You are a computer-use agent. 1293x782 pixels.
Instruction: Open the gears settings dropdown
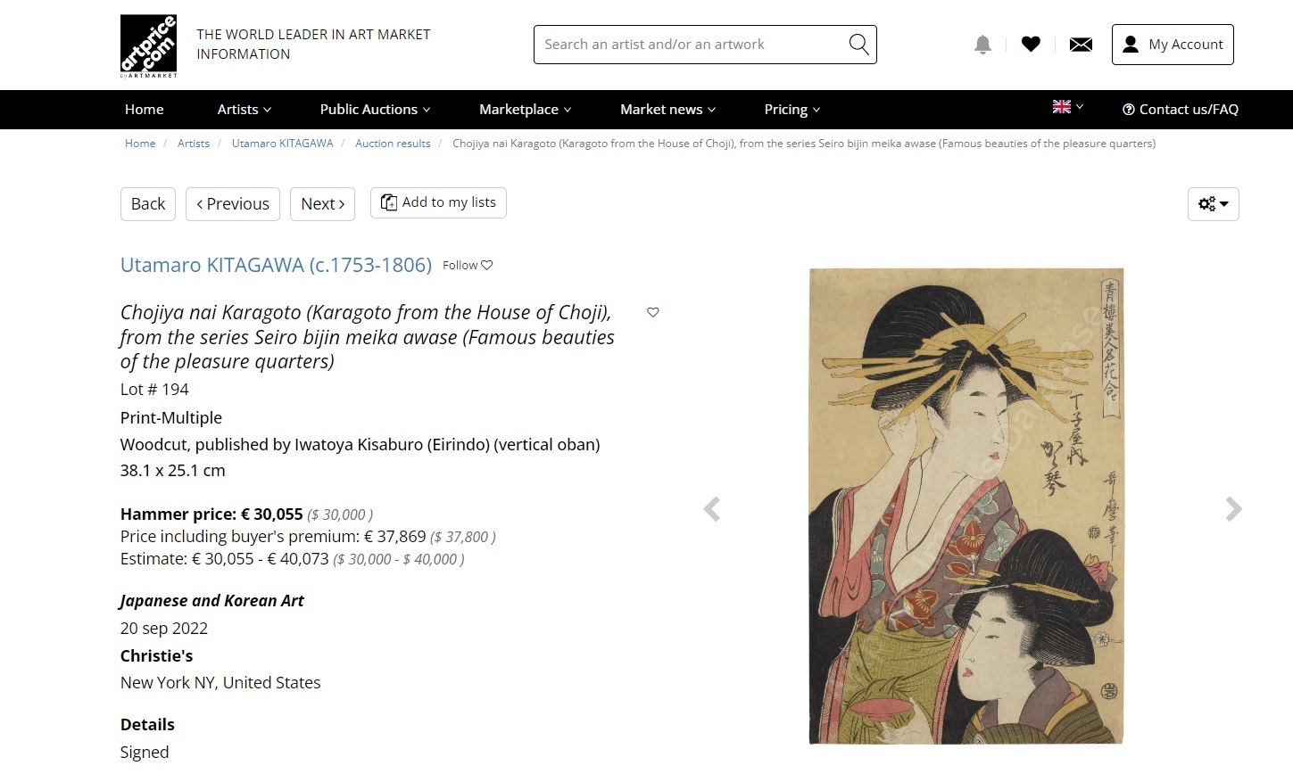pyautogui.click(x=1213, y=204)
